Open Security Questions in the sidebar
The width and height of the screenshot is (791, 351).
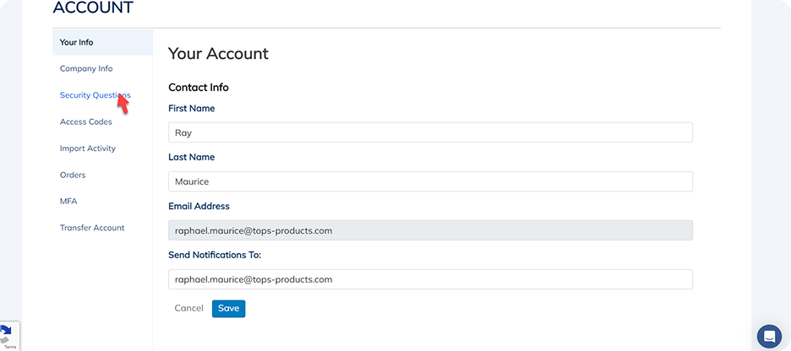(95, 95)
